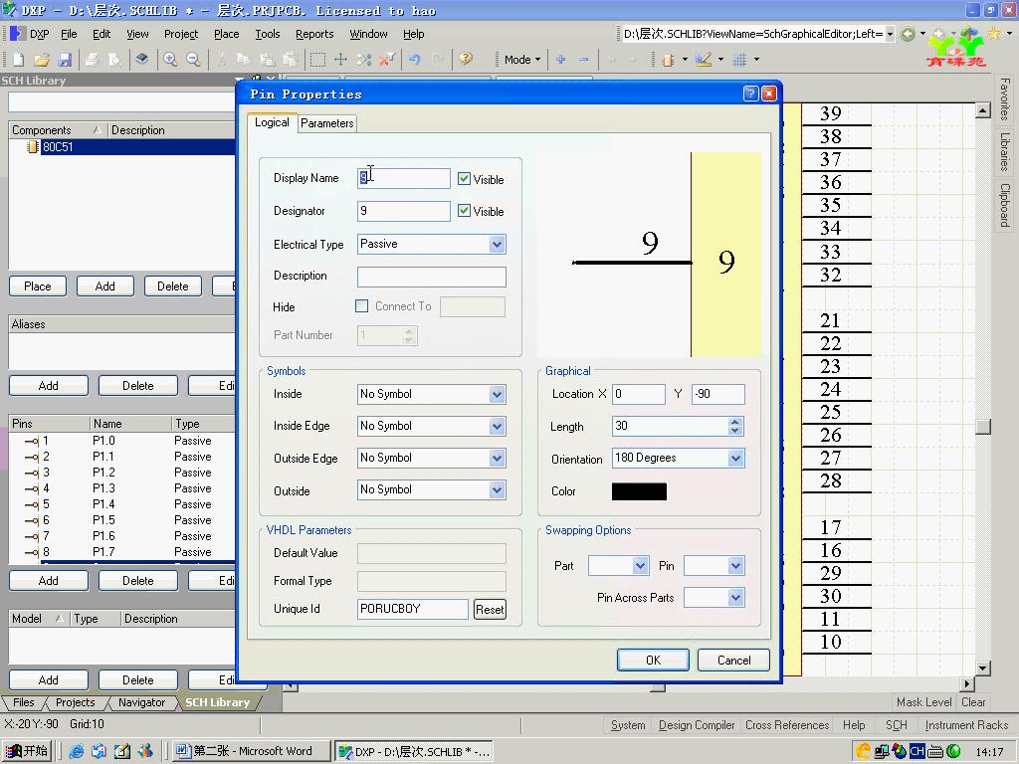Open the Outside Edge symbol dropdown
Image resolution: width=1019 pixels, height=764 pixels.
tap(498, 458)
